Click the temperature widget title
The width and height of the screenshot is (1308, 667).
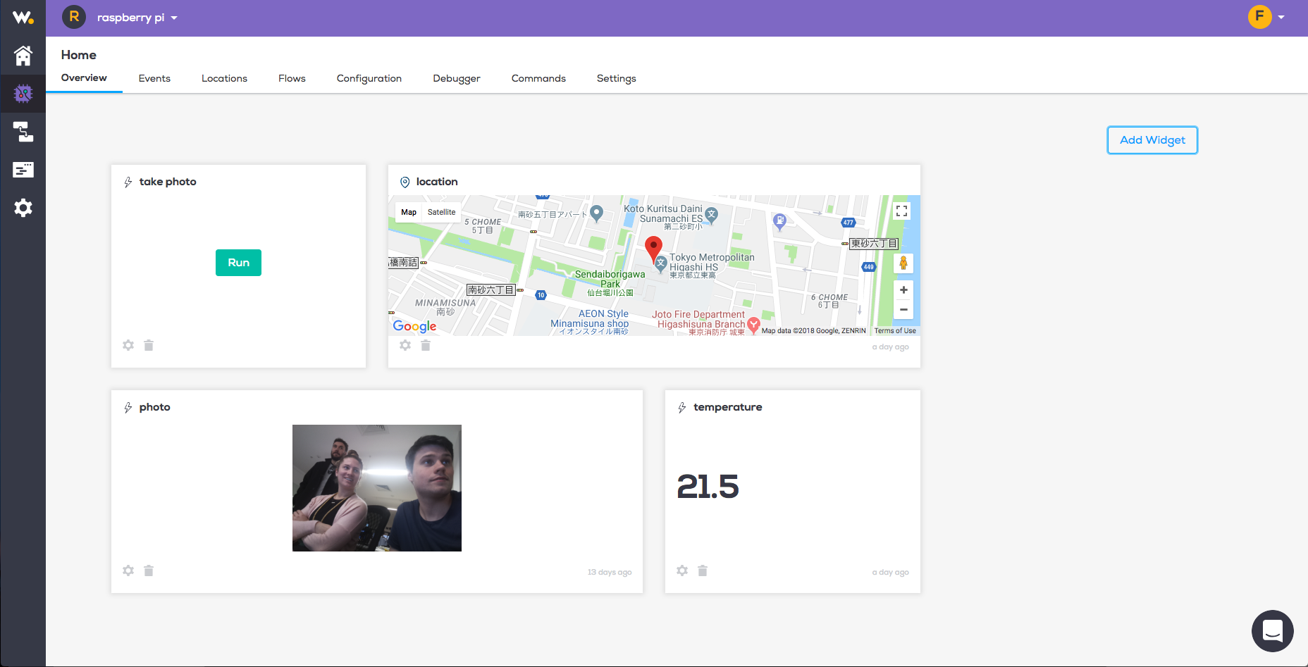click(x=727, y=407)
